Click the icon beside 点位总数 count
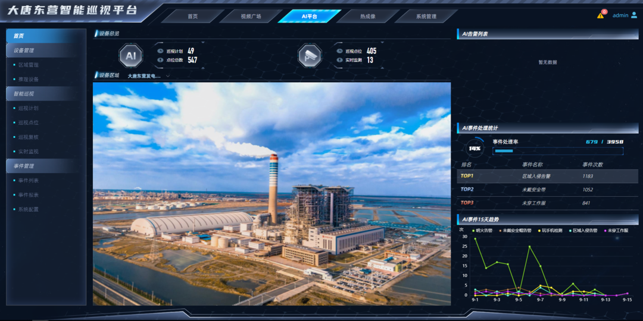The height and width of the screenshot is (321, 643). (x=160, y=60)
